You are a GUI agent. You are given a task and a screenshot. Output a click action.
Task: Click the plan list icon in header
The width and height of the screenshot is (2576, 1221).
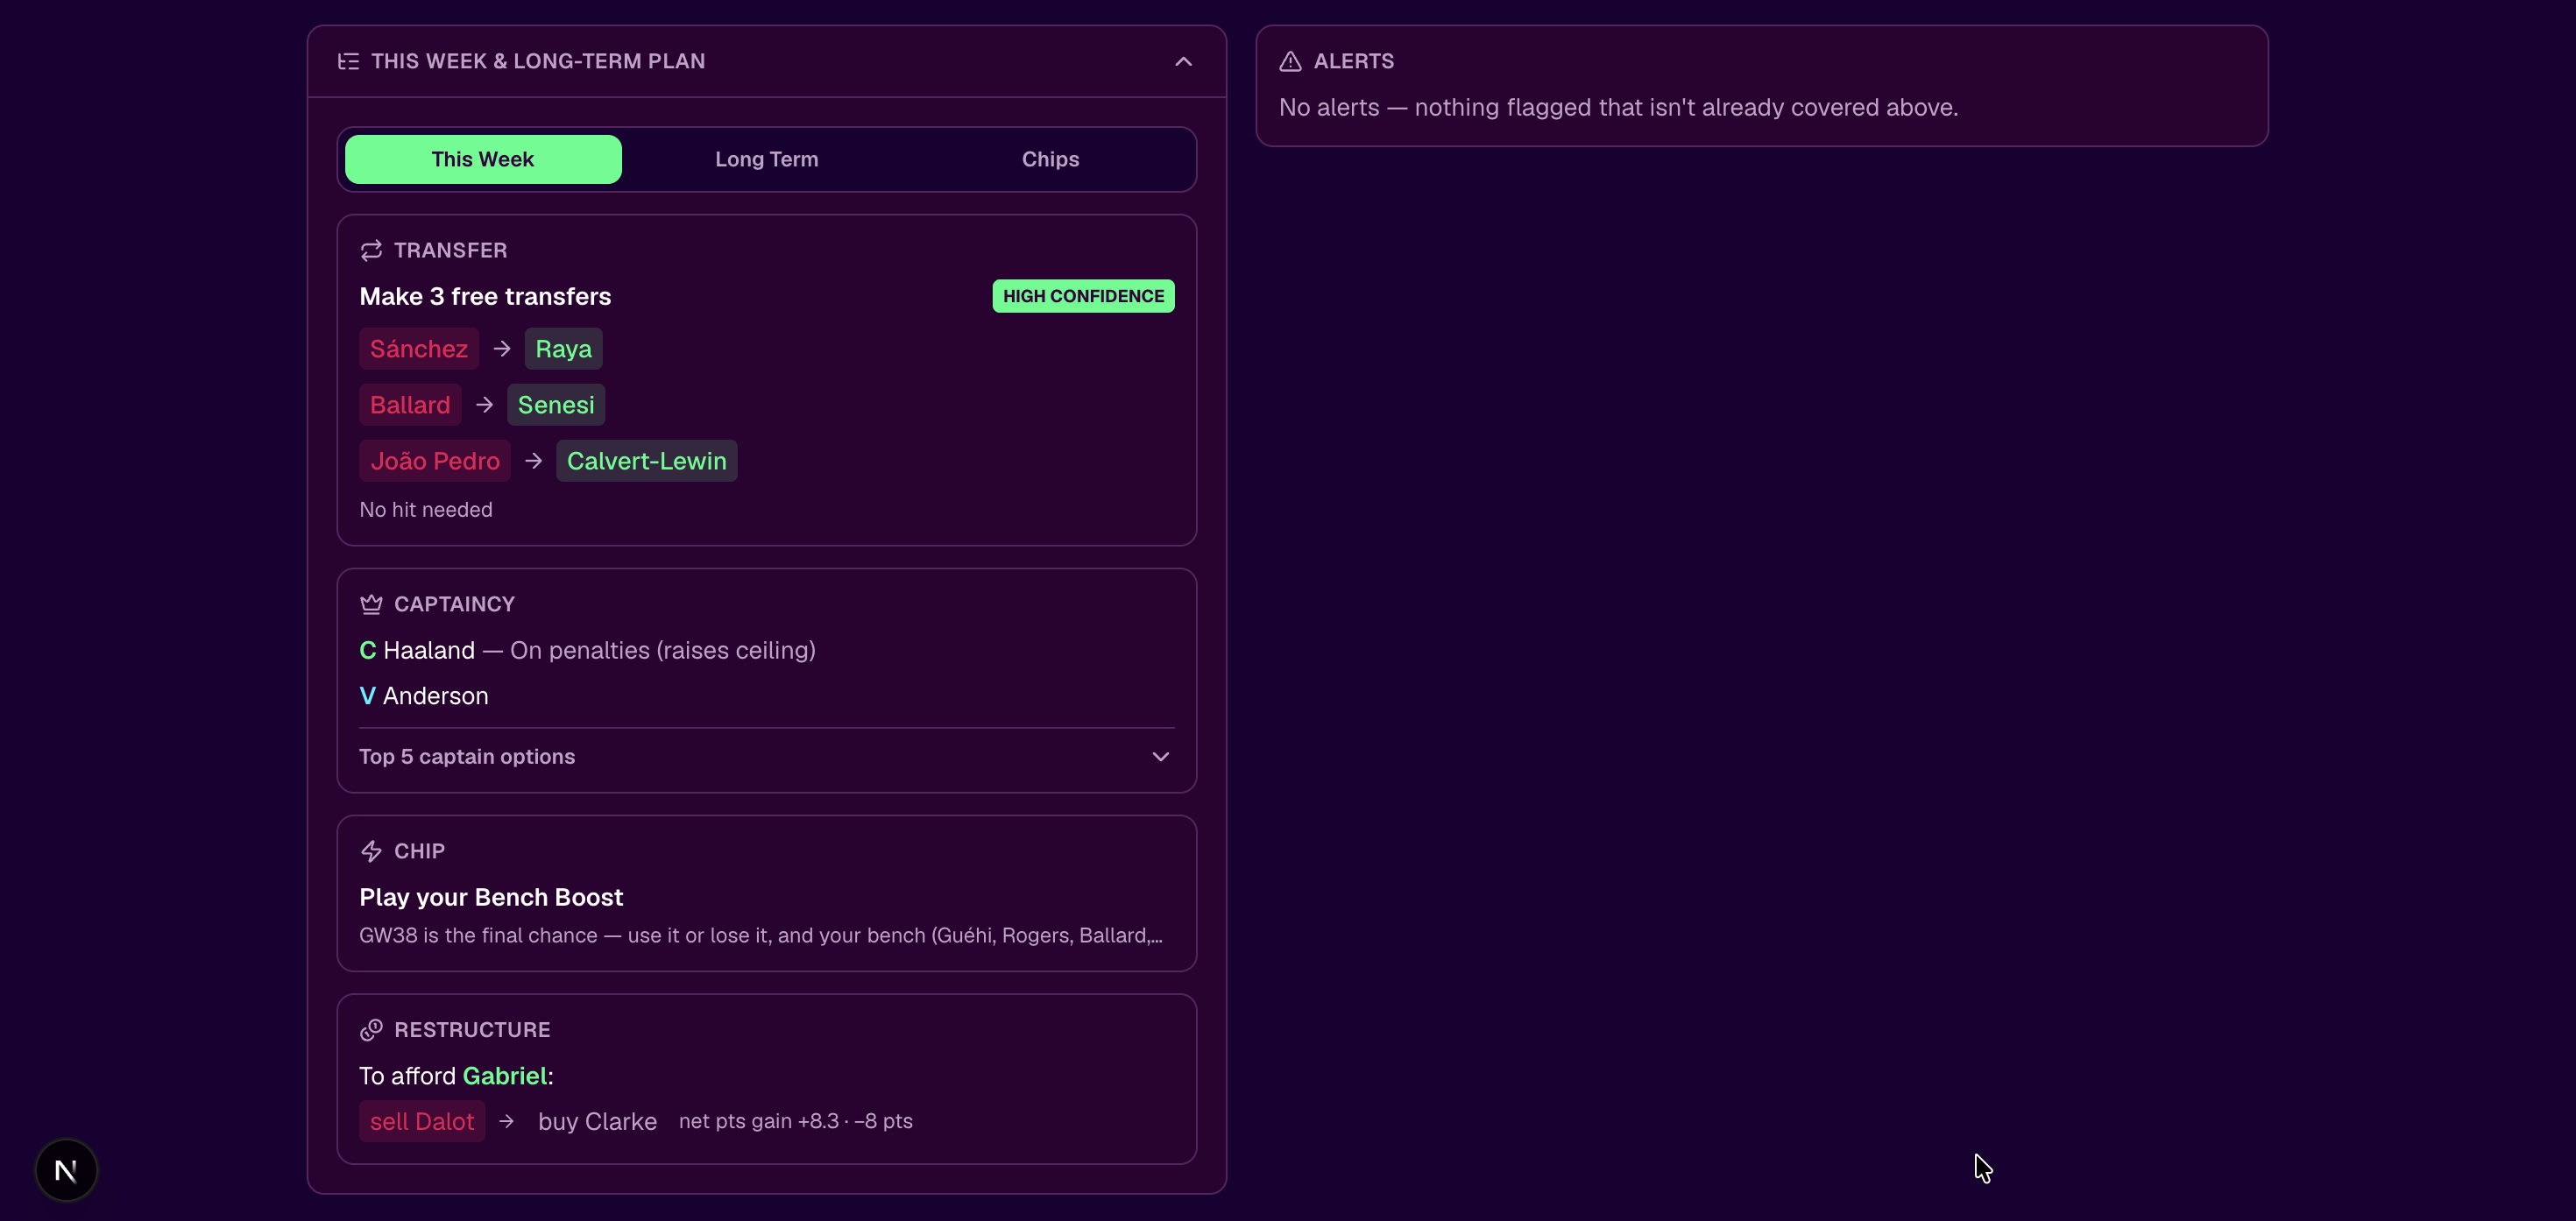(x=348, y=61)
